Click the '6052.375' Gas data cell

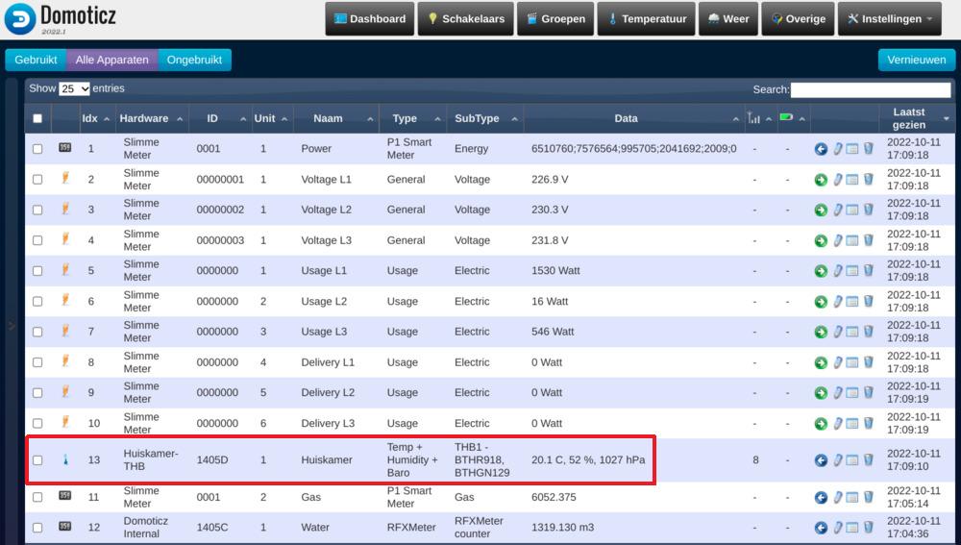[554, 497]
